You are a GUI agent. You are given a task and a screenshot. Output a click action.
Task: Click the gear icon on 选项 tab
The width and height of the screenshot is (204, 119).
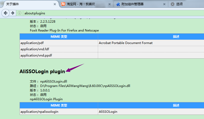(172, 4)
